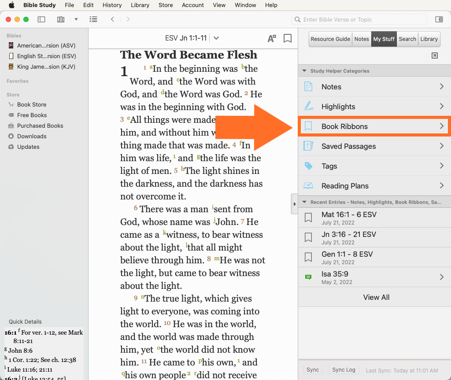Open the Library menu in menu bar
The height and width of the screenshot is (380, 451).
pos(140,5)
